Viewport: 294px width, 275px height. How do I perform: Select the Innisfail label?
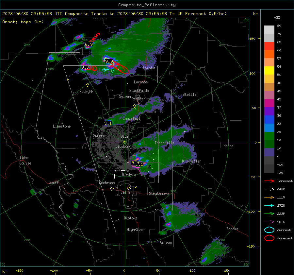coord(132,118)
